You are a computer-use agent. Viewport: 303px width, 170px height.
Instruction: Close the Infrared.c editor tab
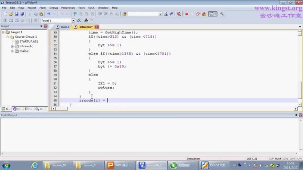(97, 27)
